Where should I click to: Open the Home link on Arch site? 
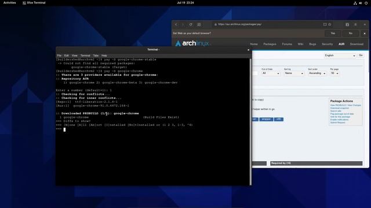254,44
